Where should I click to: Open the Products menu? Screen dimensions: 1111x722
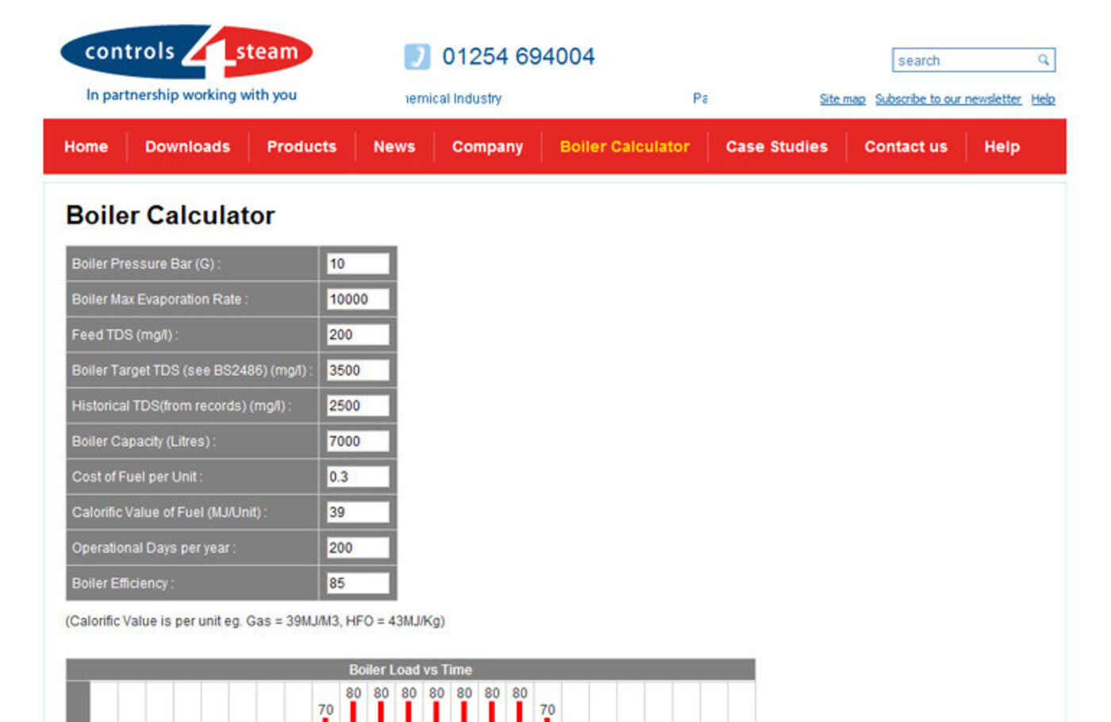point(302,147)
